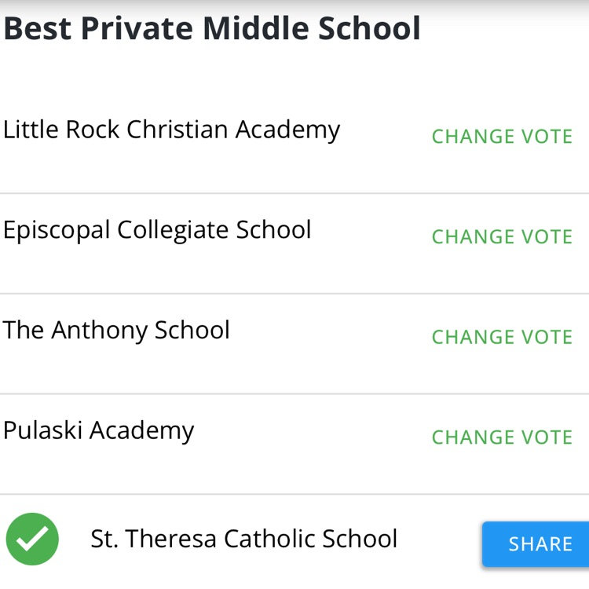Open the St. Theresa Catholic School entry

(x=243, y=539)
